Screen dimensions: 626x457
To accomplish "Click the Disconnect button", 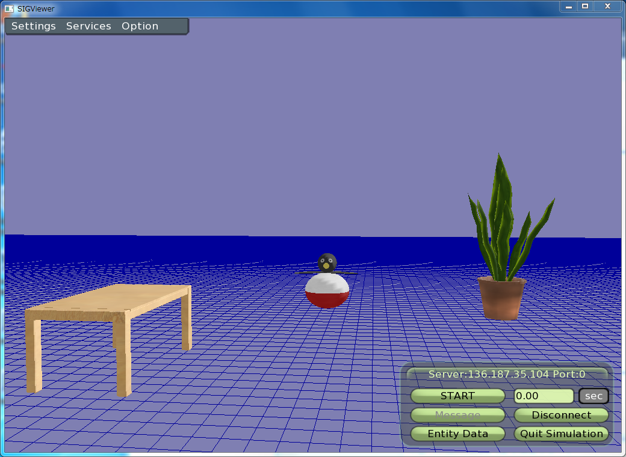I will 561,415.
